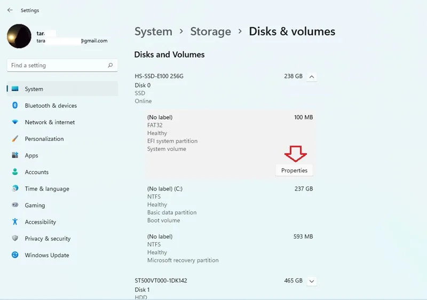Select the System item in sidebar

62,89
